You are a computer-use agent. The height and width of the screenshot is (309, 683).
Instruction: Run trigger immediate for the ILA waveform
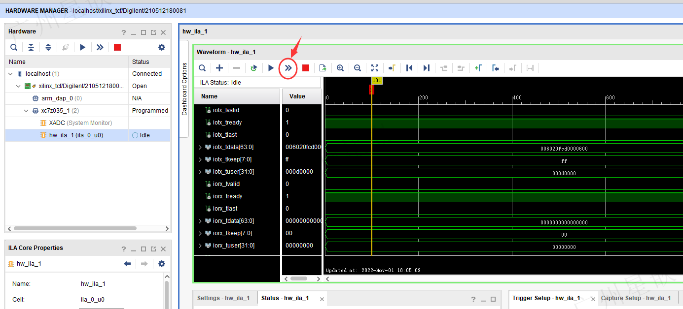(288, 68)
